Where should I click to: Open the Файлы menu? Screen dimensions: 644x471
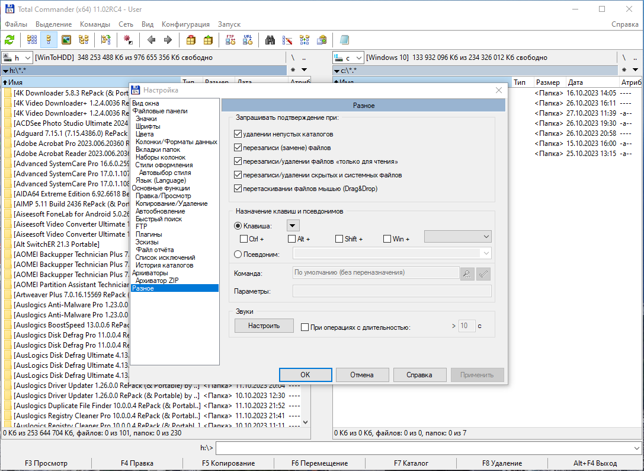[x=16, y=24]
